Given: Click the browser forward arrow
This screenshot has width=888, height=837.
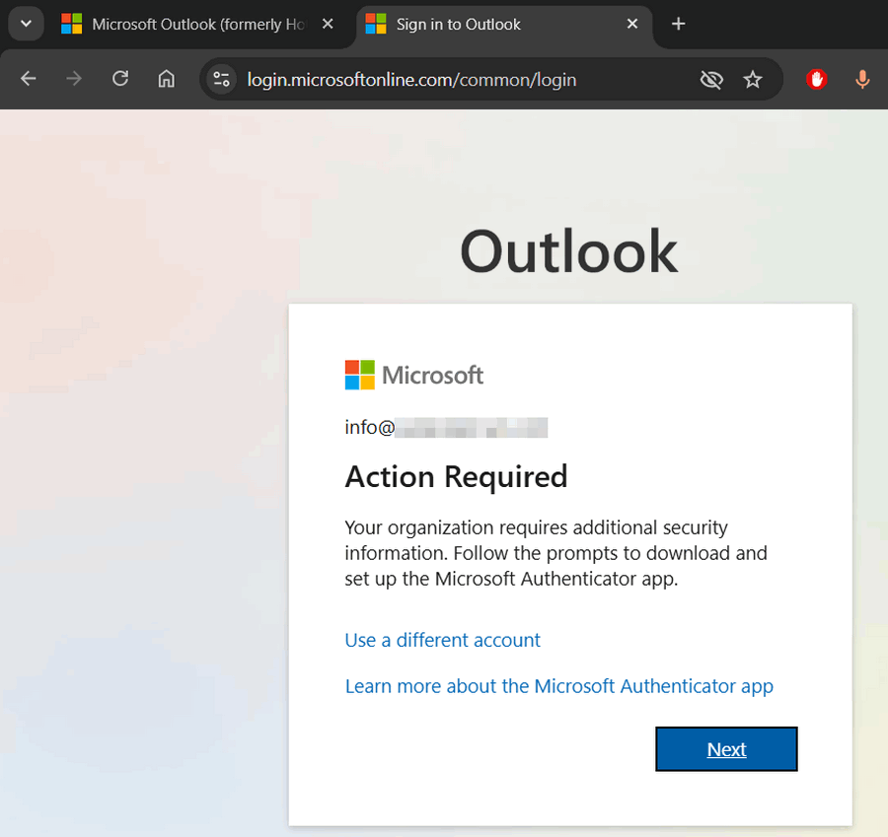Looking at the screenshot, I should click(74, 79).
